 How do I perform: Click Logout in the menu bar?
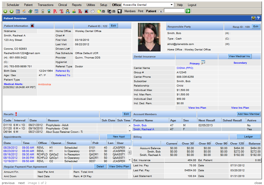coord(192,5)
